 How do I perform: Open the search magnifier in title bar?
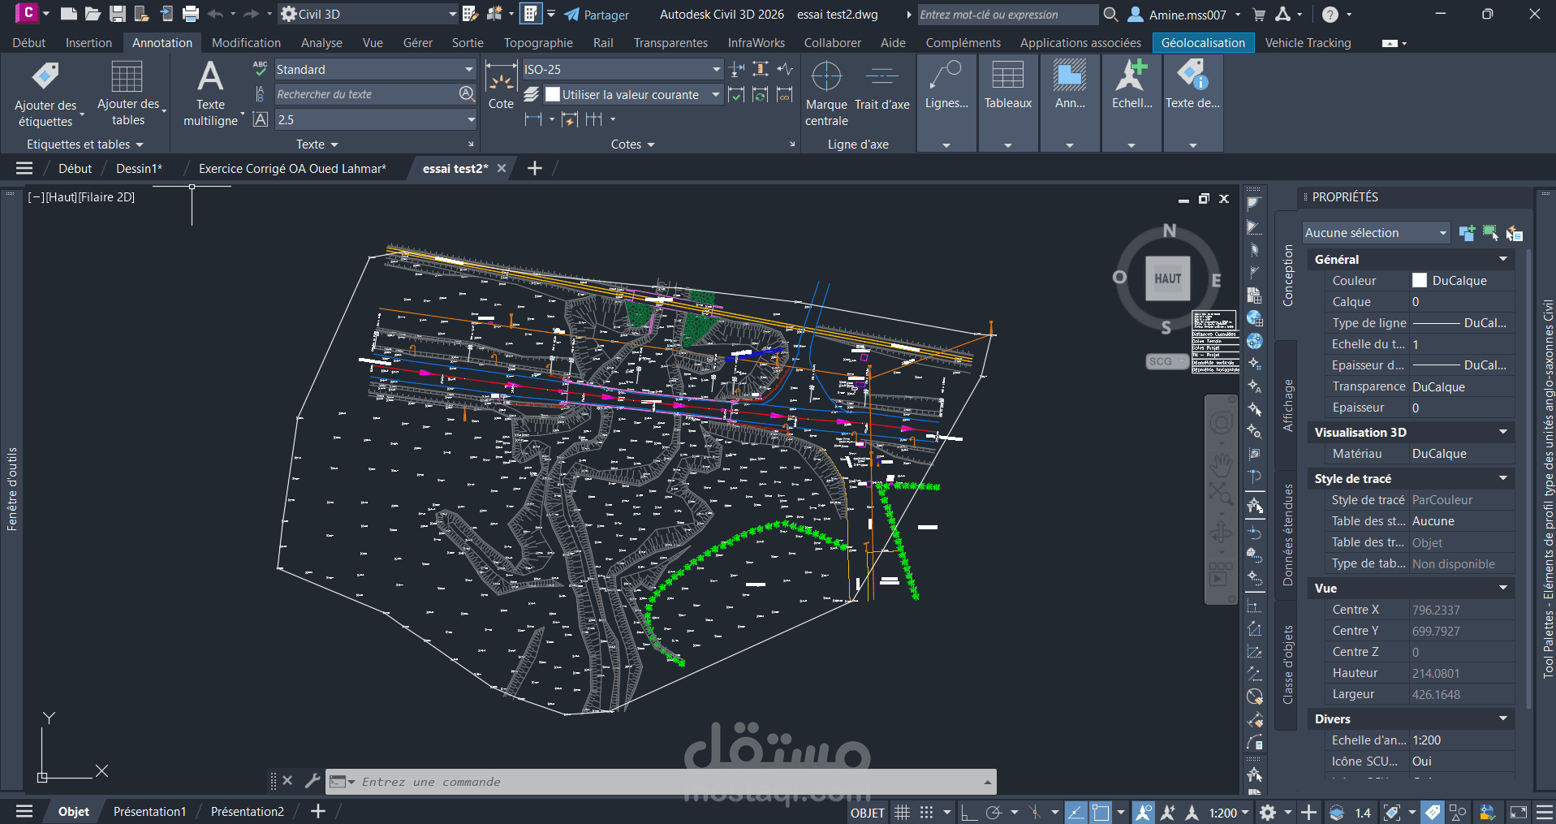1109,14
